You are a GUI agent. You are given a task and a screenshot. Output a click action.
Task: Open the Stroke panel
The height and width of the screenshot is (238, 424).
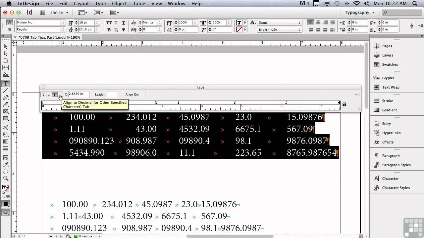(388, 101)
